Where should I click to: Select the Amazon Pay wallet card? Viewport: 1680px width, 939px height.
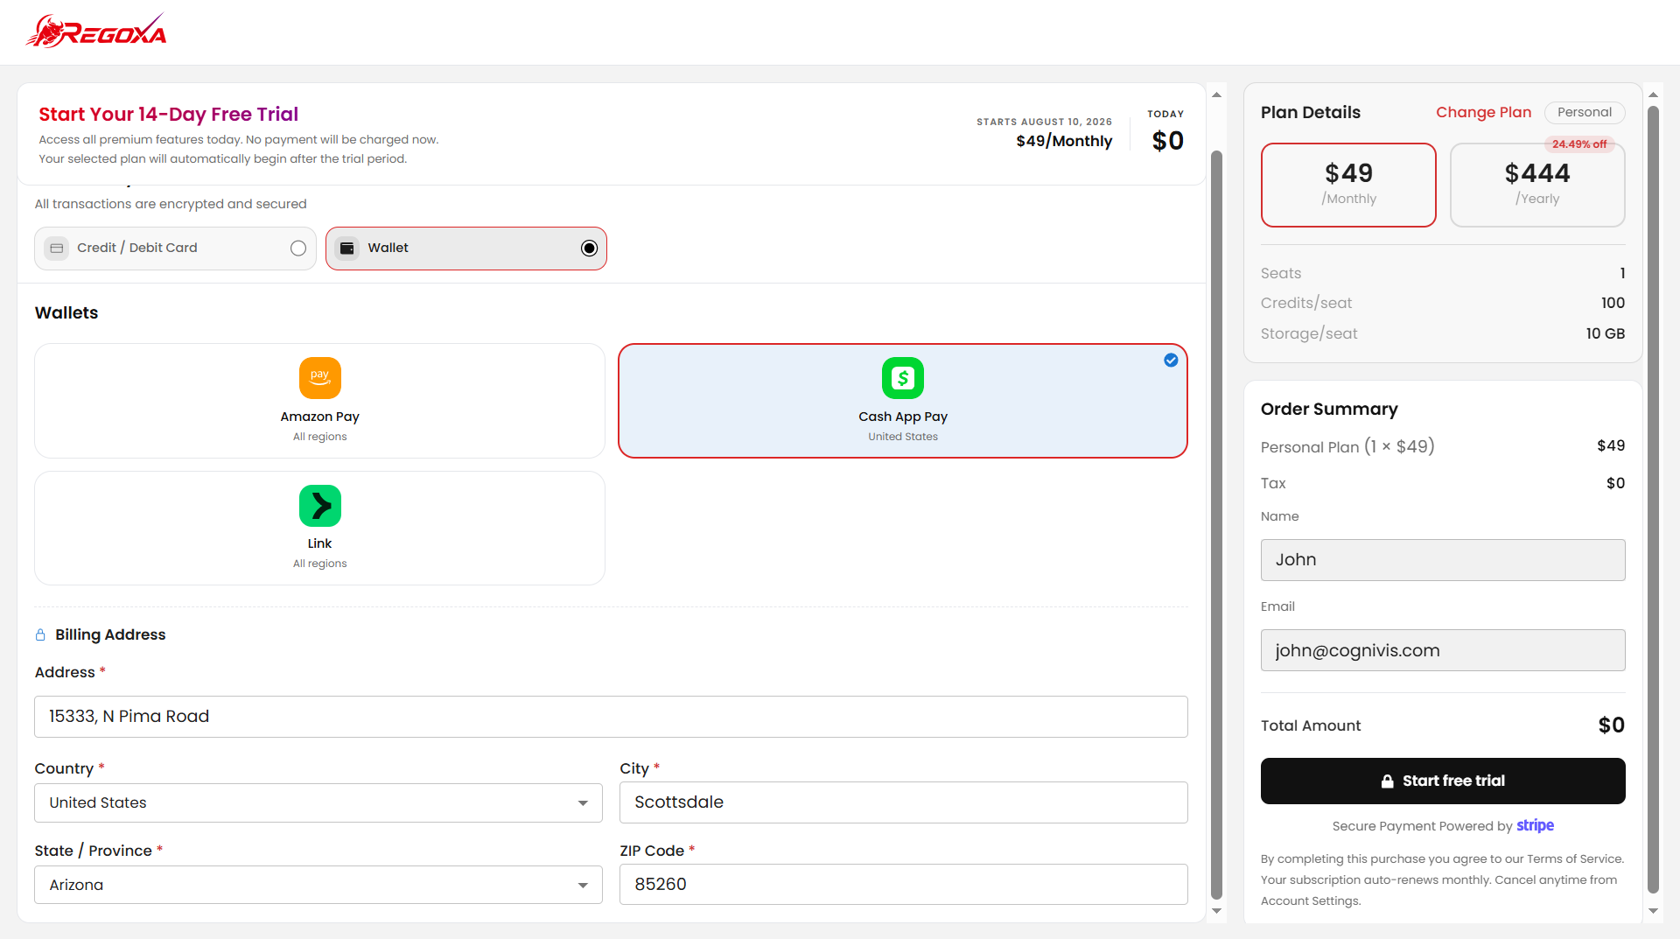point(319,401)
